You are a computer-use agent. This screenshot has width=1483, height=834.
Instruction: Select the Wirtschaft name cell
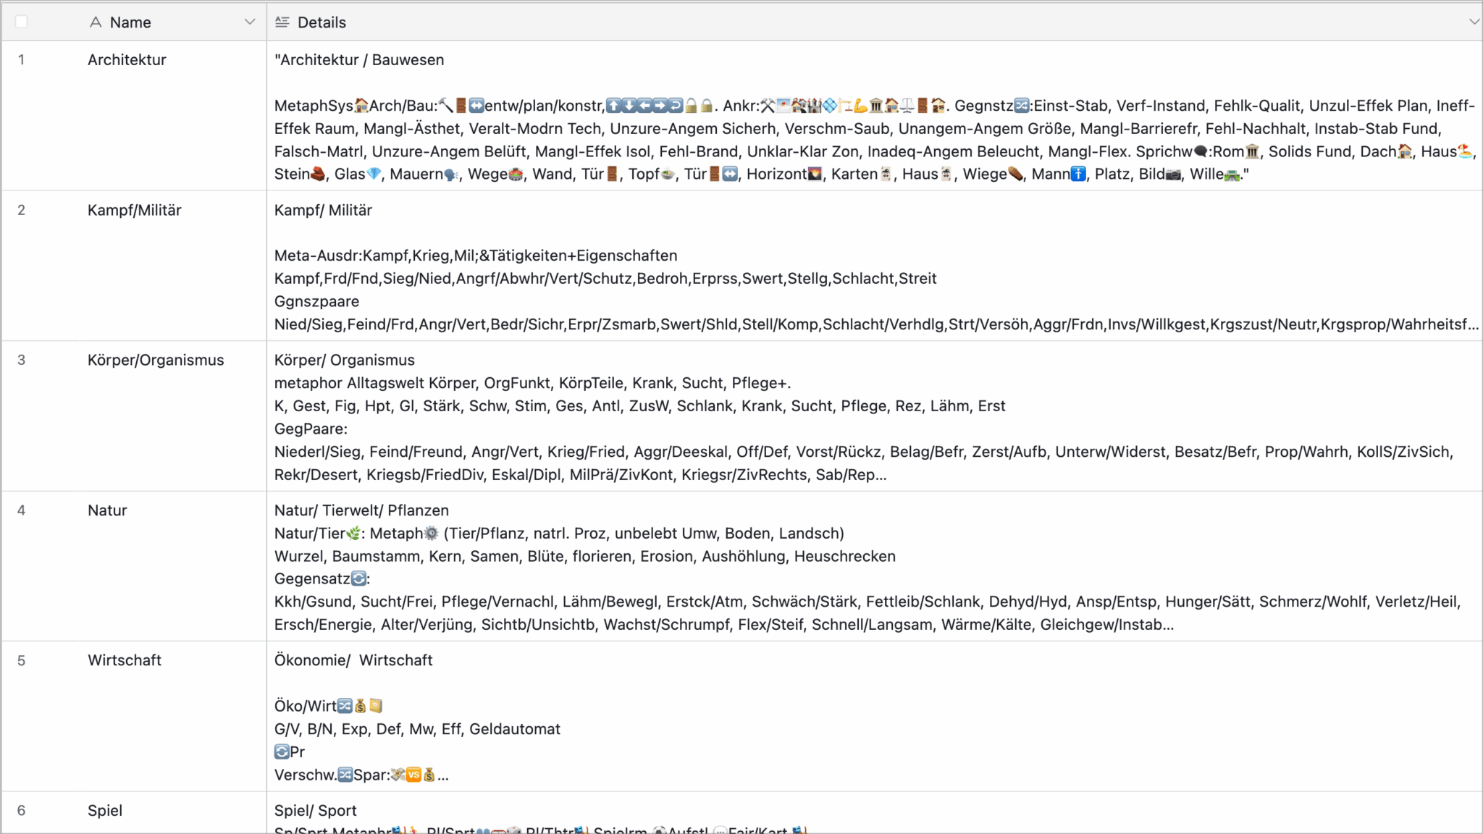[125, 661]
